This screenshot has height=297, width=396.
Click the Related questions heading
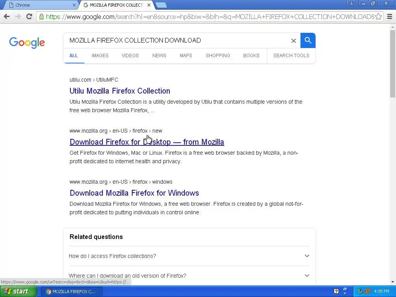(96, 237)
